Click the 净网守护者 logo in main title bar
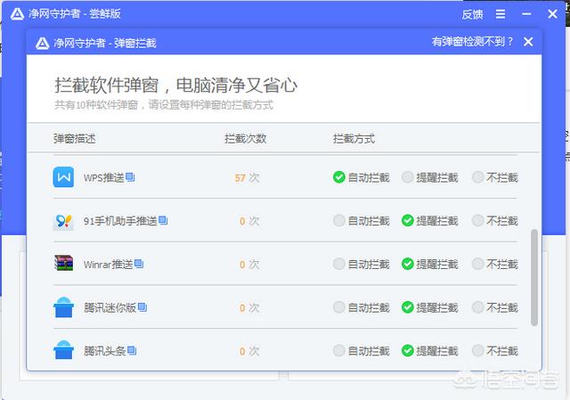570x400 pixels. 17,14
